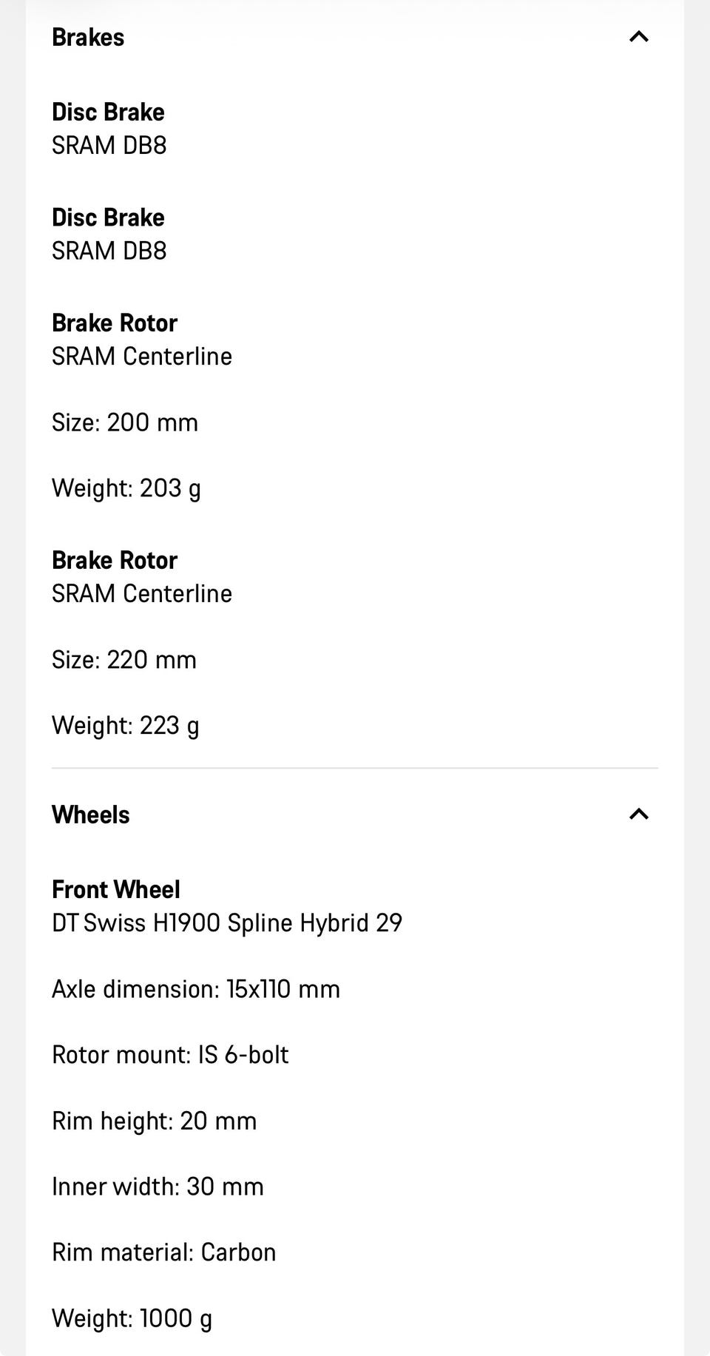Screen dimensions: 710x1356
Task: Collapse the Brakes section chevron
Action: tap(638, 36)
